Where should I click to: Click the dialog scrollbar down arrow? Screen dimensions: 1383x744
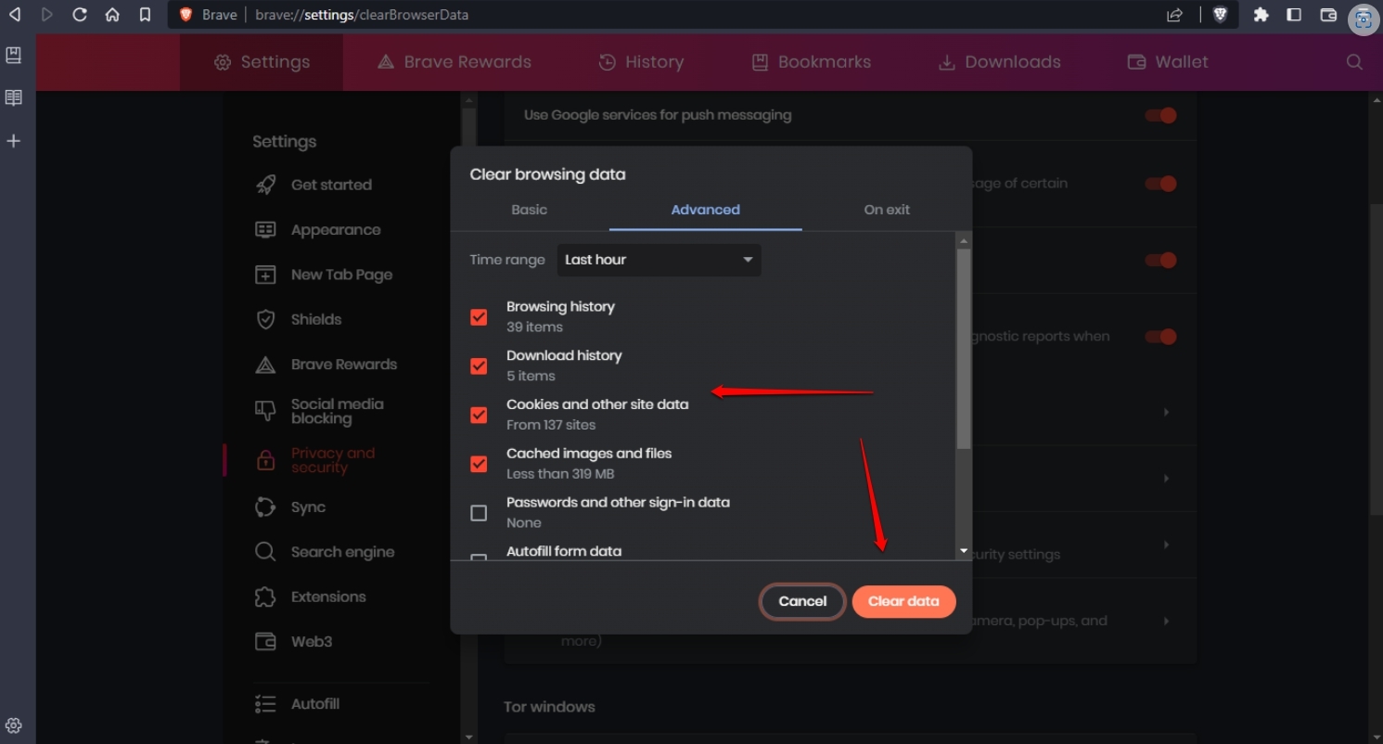[x=964, y=551]
